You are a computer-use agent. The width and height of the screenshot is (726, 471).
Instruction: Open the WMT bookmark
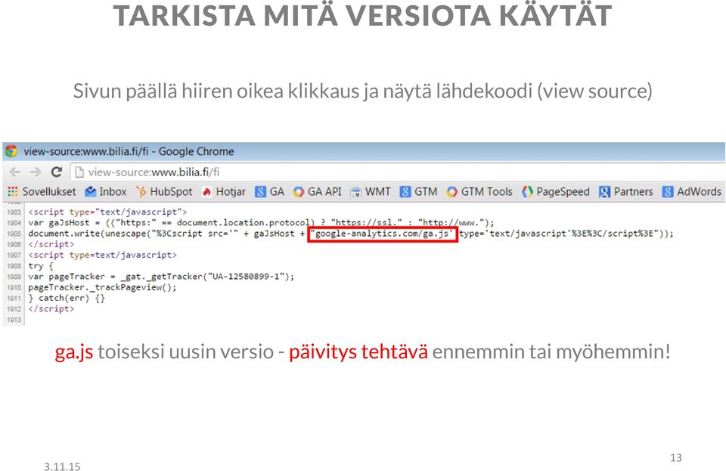[x=371, y=191]
